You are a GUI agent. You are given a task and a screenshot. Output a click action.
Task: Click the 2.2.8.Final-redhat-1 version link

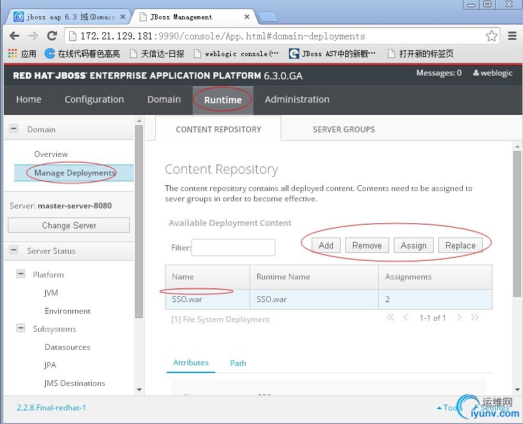click(x=51, y=407)
